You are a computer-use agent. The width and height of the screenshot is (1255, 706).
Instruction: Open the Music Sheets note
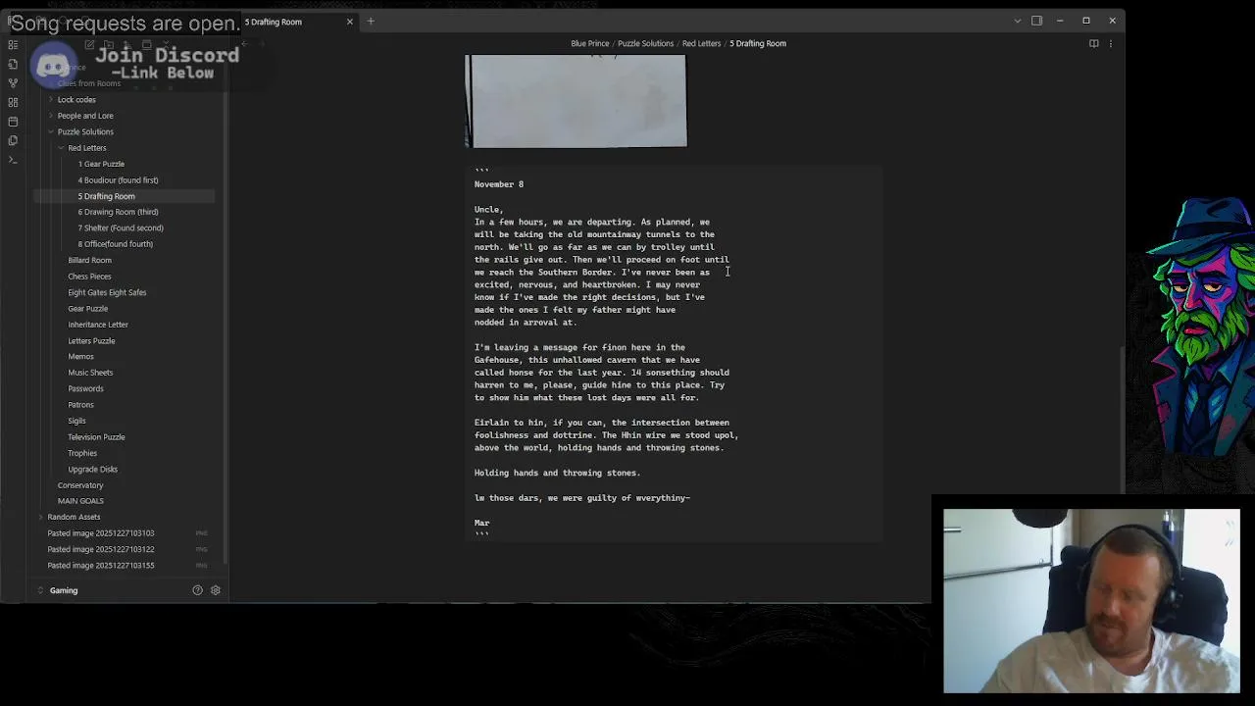(x=90, y=373)
